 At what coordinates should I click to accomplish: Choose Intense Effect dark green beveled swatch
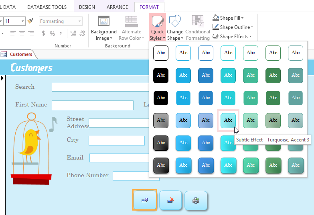point(273,165)
